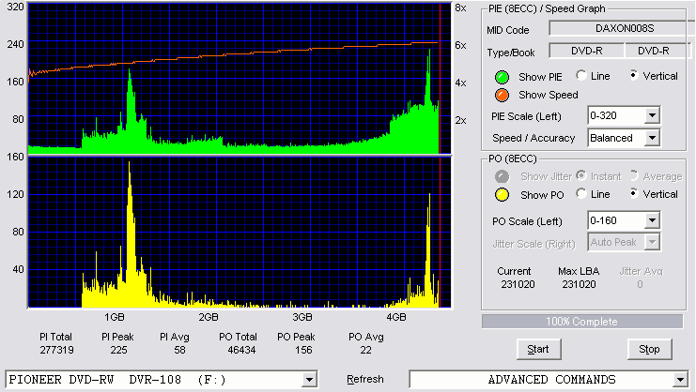696x392 pixels.
Task: Click the PO Total value 46434
Action: coord(241,351)
